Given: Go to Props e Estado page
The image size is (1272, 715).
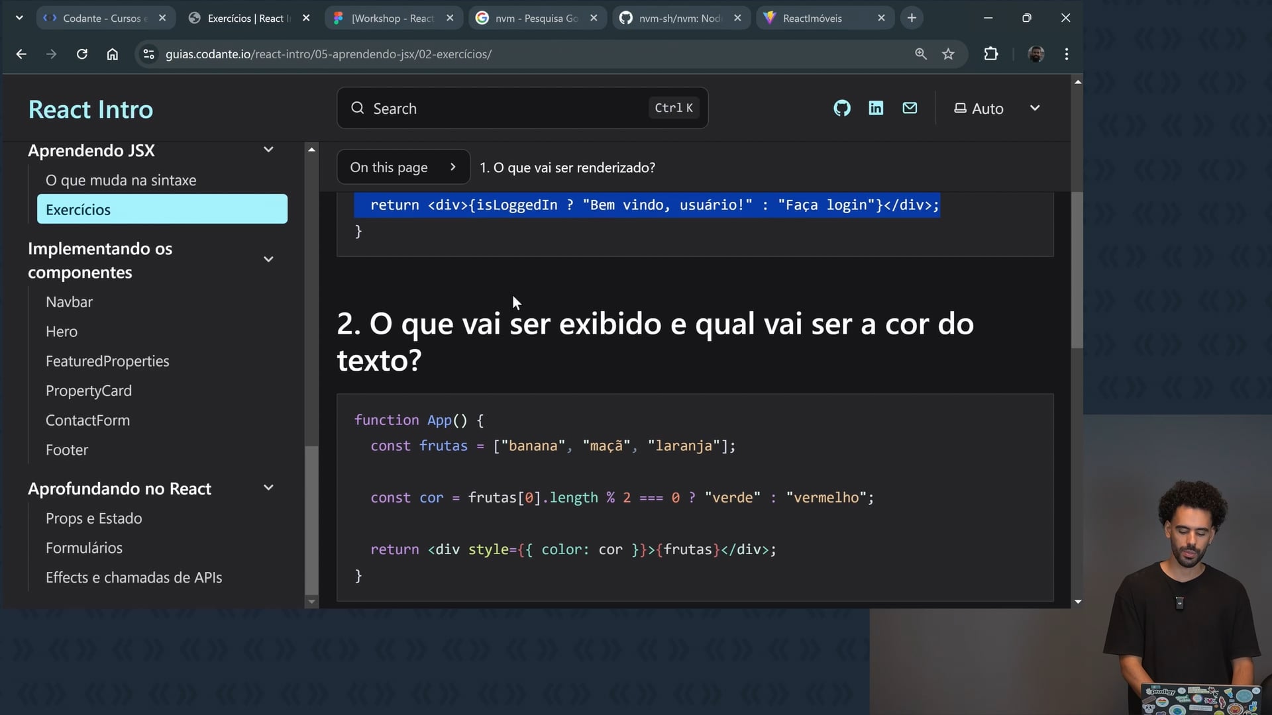Looking at the screenshot, I should point(93,518).
